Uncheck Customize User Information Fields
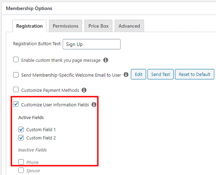 pyautogui.click(x=16, y=104)
